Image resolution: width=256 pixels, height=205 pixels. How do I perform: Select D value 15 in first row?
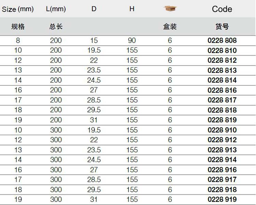[x=94, y=41]
